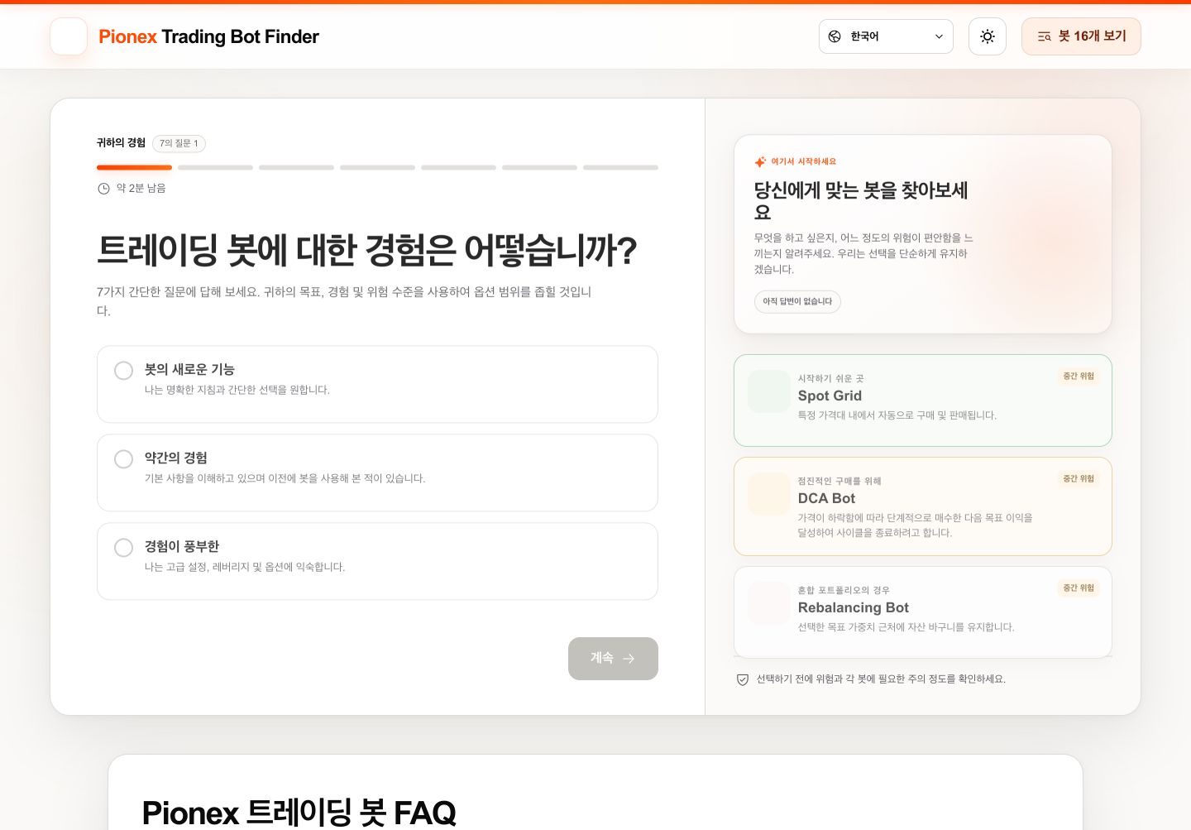The width and height of the screenshot is (1191, 830).
Task: Select the 약간의 경험 radio option
Action: click(x=377, y=473)
